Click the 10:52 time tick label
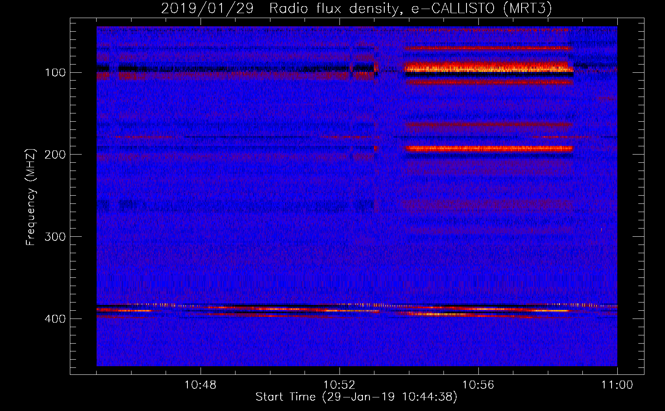The image size is (665, 411). click(x=339, y=385)
